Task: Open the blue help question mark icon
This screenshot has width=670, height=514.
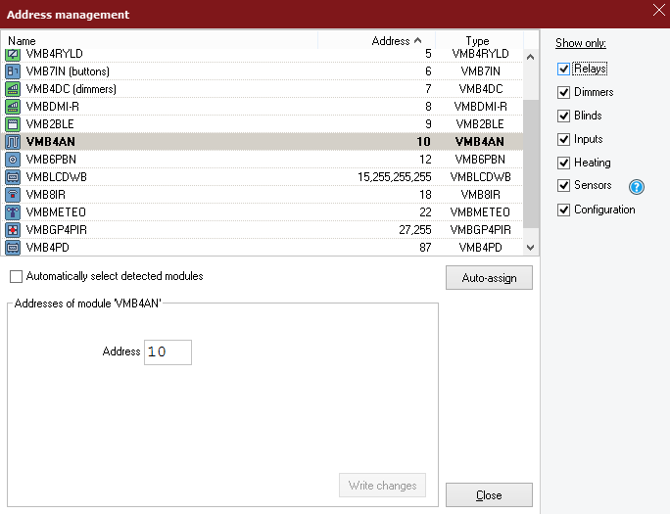Action: [636, 186]
